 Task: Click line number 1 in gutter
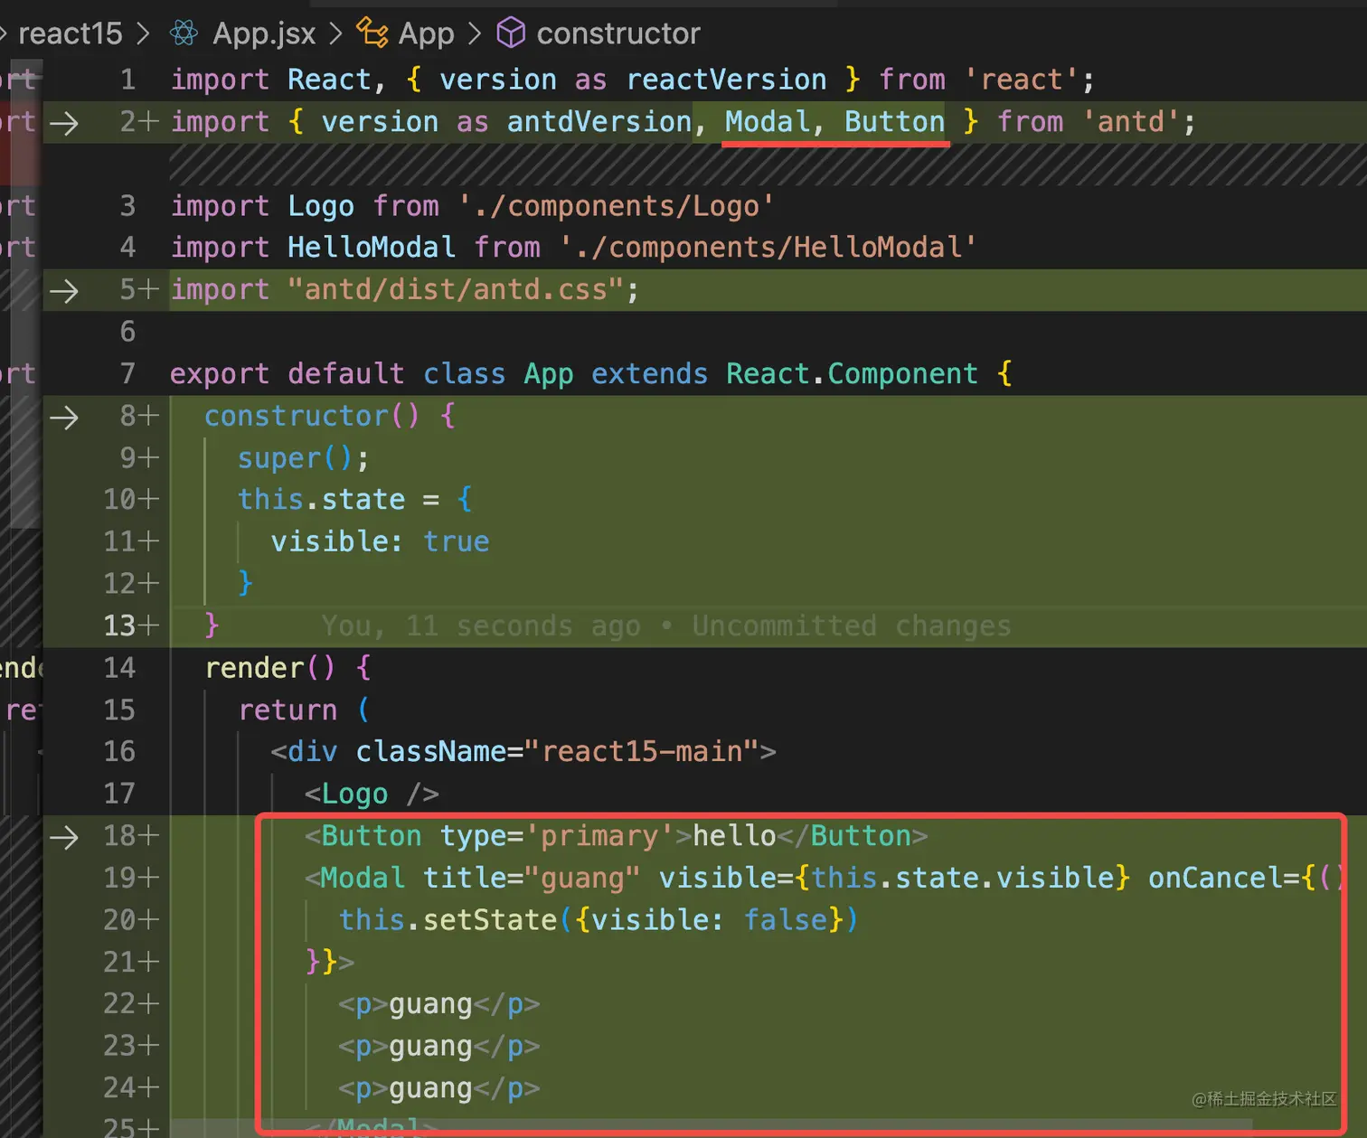click(x=127, y=80)
